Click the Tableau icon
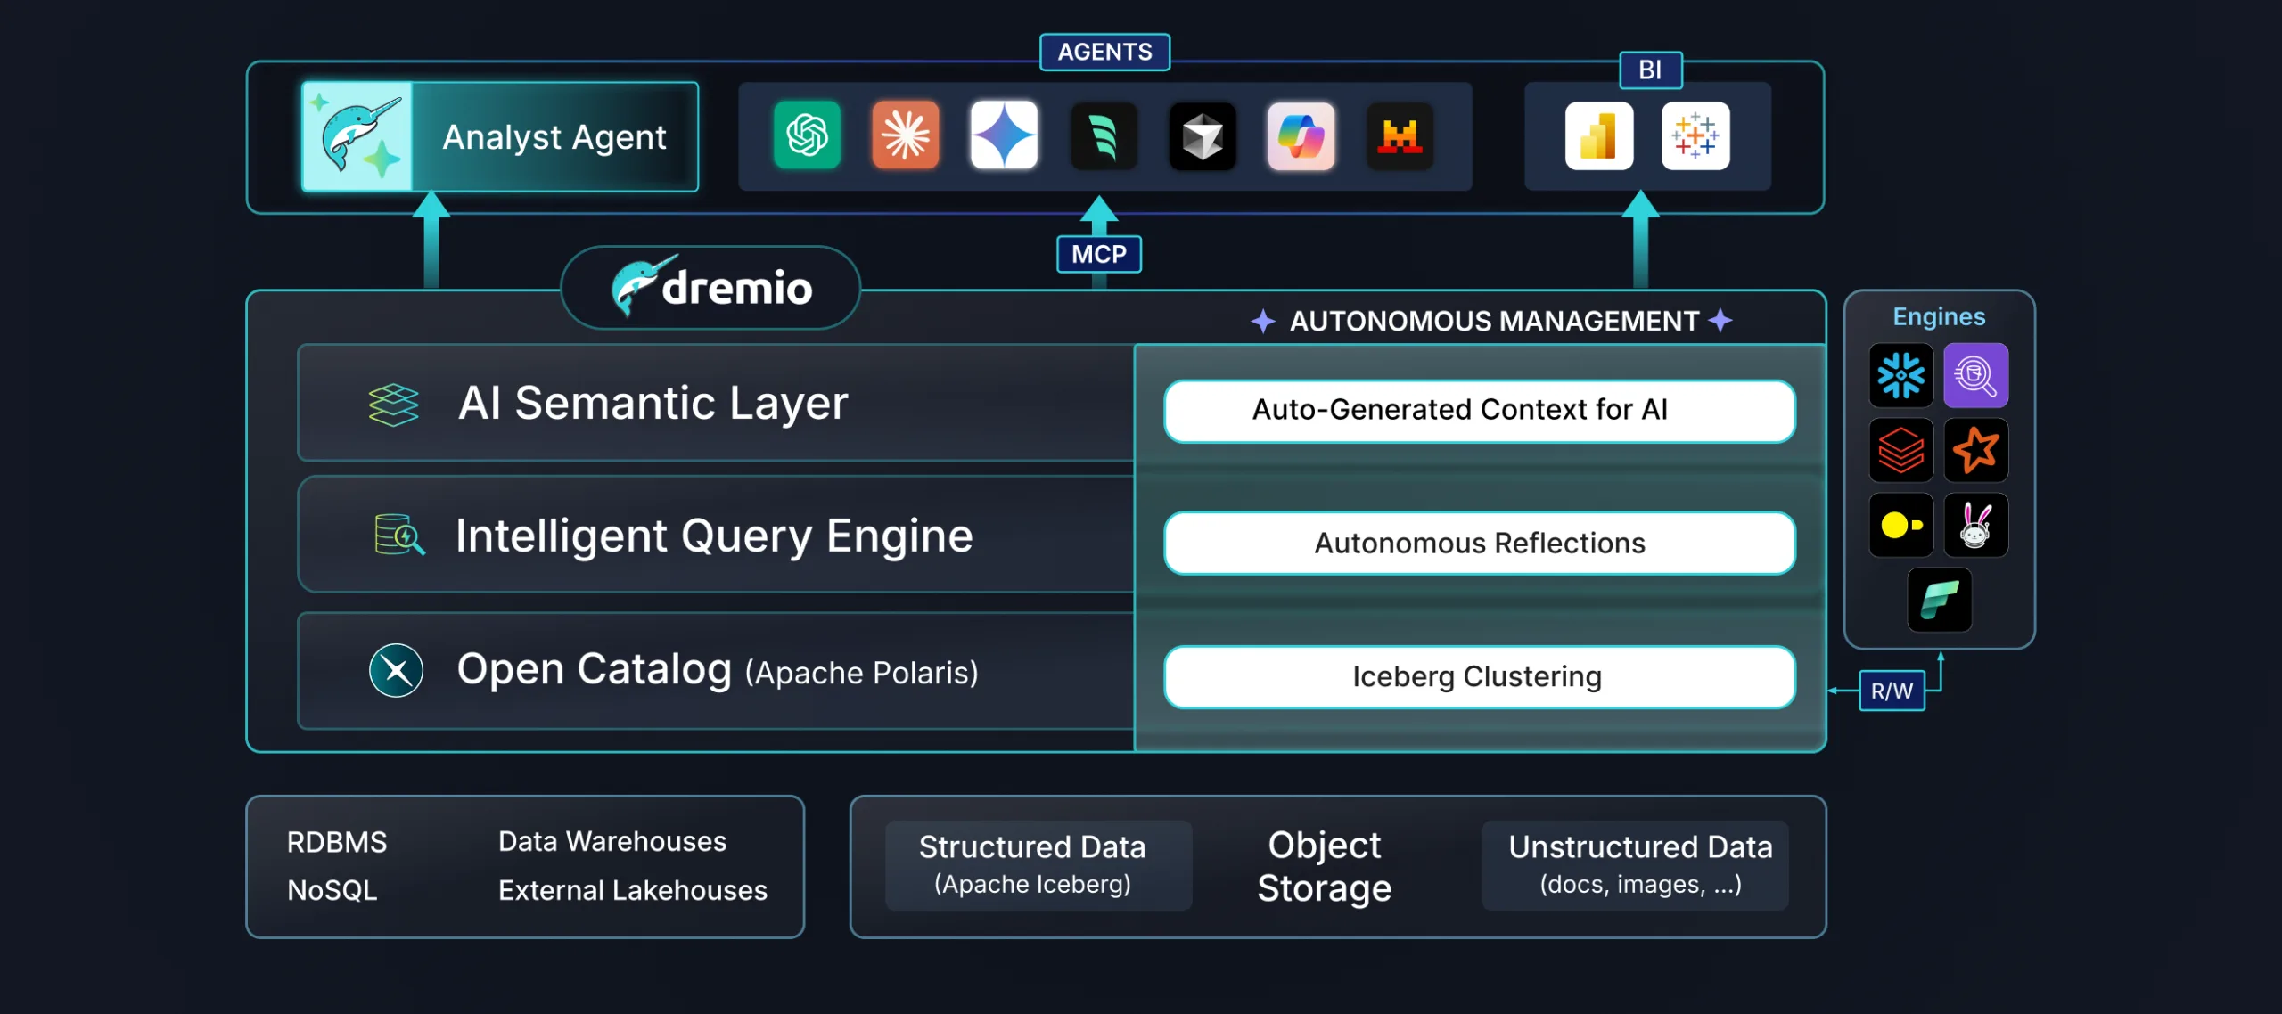The width and height of the screenshot is (2282, 1014). (x=1695, y=136)
